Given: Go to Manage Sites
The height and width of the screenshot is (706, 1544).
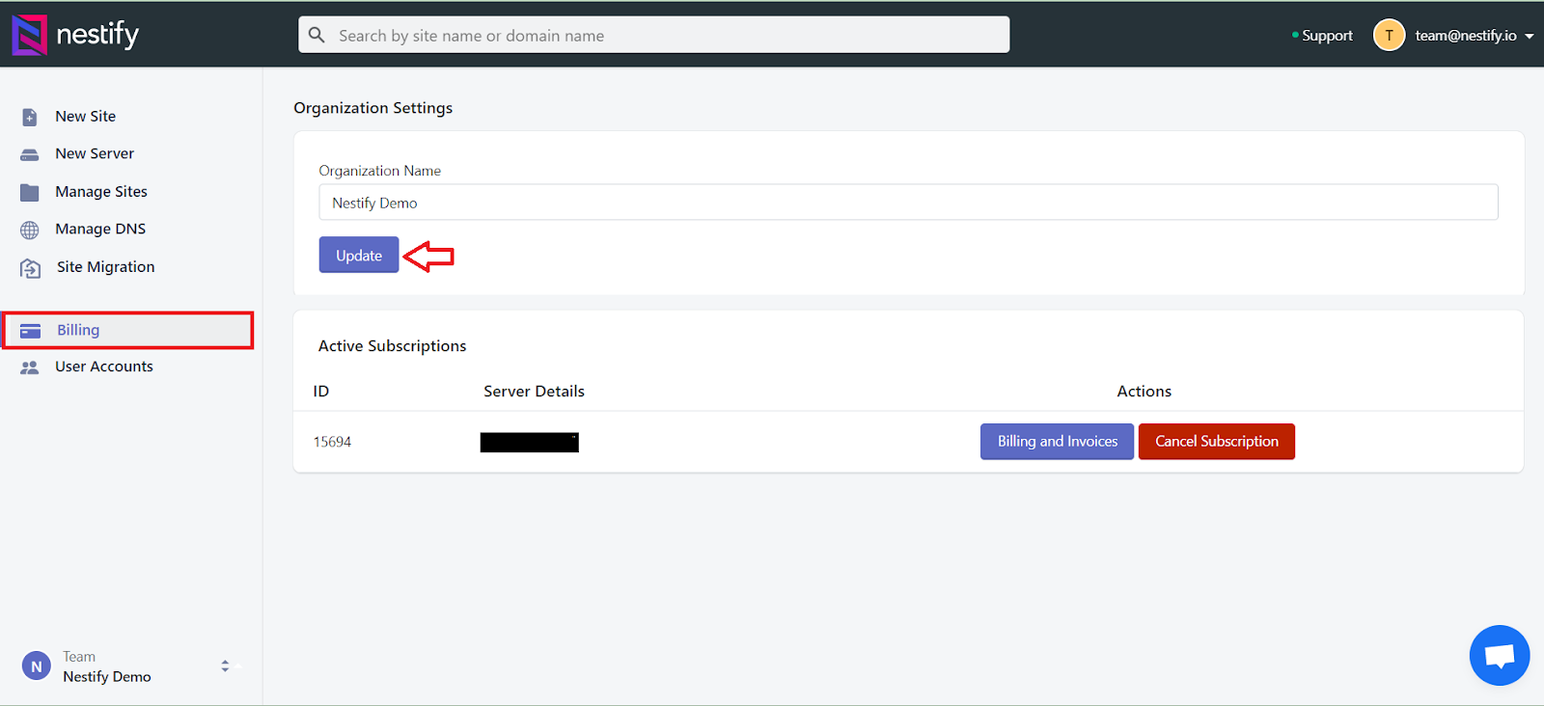Looking at the screenshot, I should coord(101,191).
